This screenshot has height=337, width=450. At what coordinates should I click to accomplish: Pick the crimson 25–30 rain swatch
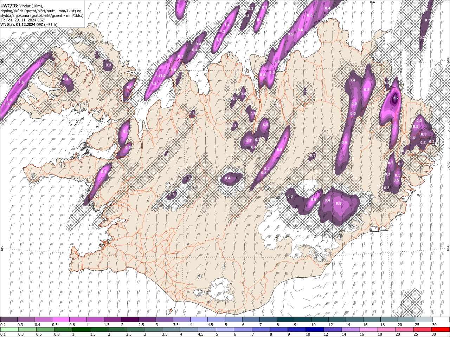423,330
